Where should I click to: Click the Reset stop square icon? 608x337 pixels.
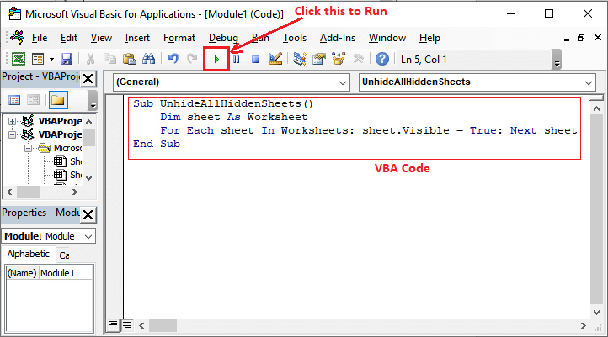coord(255,59)
